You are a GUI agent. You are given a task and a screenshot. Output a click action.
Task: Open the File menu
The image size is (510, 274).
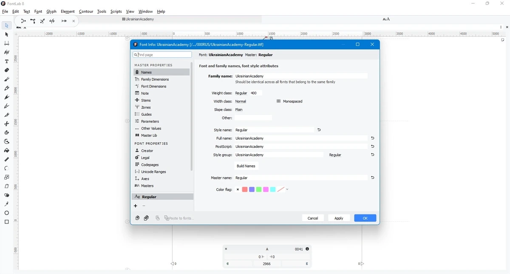tap(5, 11)
